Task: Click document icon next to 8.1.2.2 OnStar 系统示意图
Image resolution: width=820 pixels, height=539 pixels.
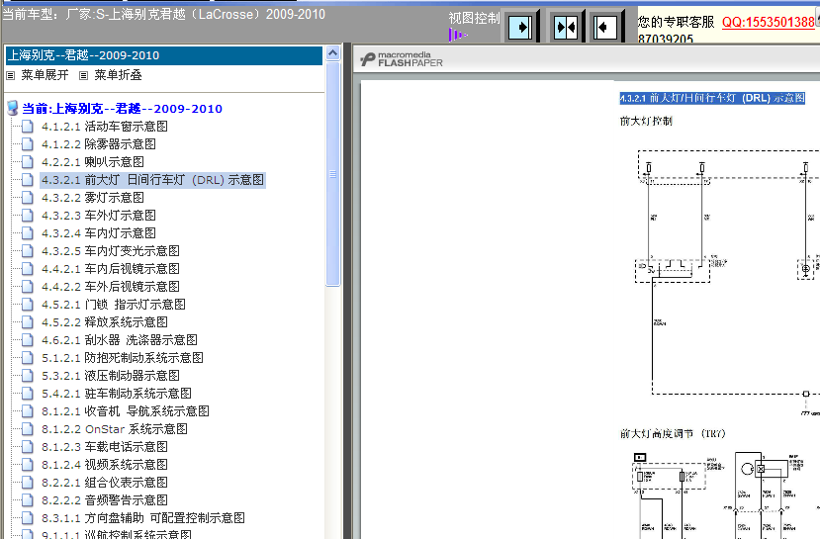Action: (28, 428)
